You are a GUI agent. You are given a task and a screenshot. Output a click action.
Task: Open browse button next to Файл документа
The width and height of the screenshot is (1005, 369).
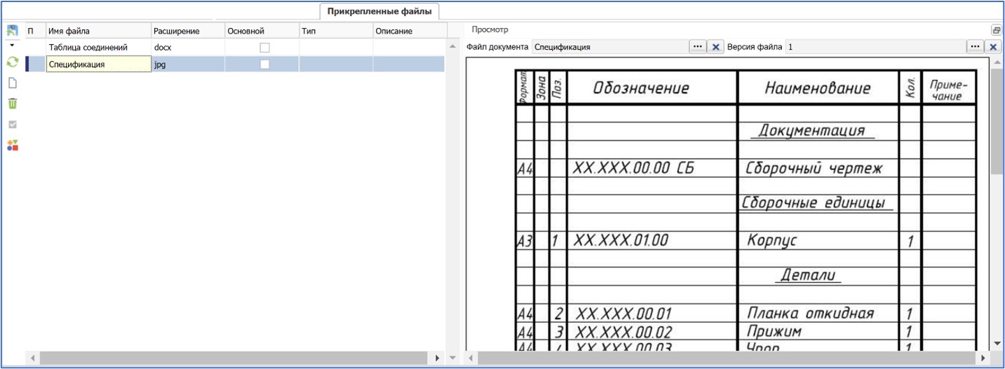click(x=697, y=47)
